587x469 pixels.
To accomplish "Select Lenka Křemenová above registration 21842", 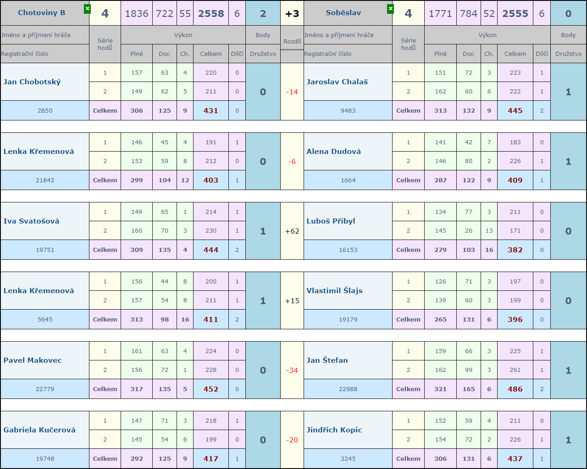I will coord(39,152).
